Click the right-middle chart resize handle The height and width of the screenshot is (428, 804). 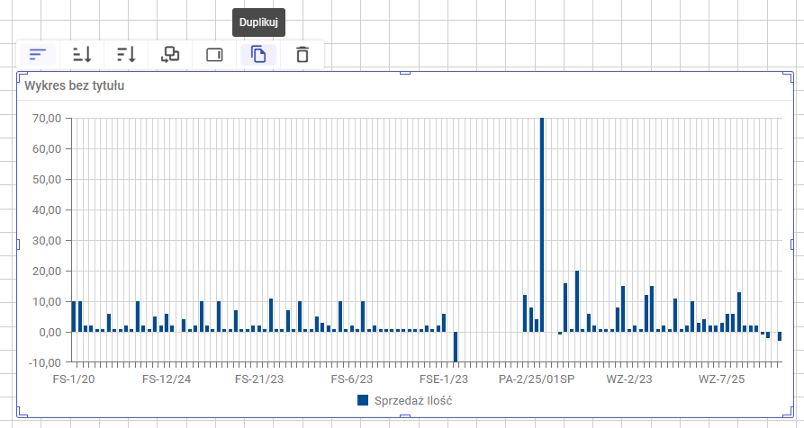click(x=793, y=245)
